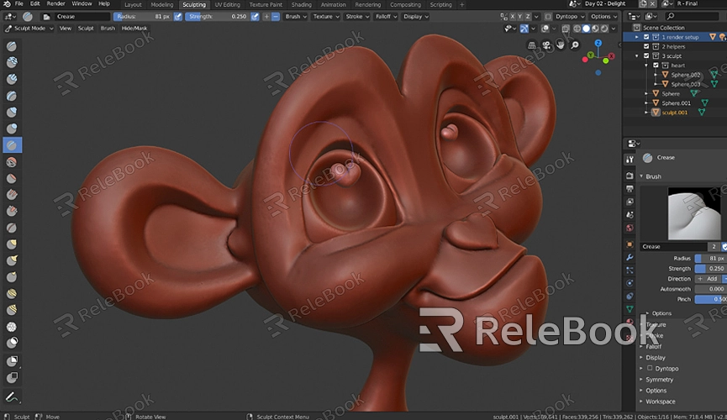Select solid viewport shading mode
The image size is (727, 420).
tap(586, 29)
